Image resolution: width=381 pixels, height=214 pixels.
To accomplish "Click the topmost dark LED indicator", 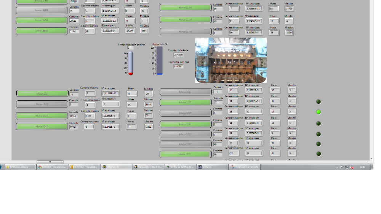I will pyautogui.click(x=319, y=101).
